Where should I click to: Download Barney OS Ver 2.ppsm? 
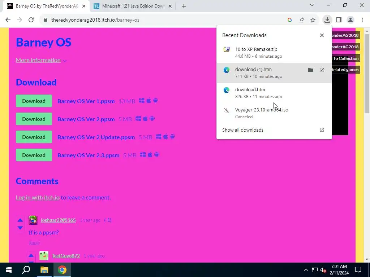coord(34,119)
